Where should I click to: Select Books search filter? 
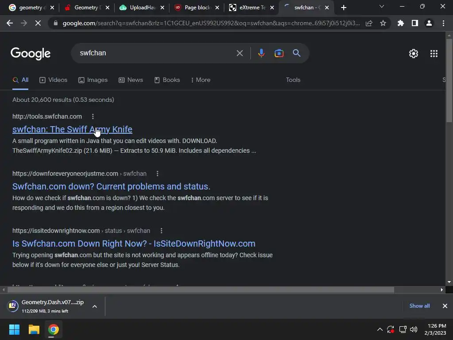pyautogui.click(x=167, y=80)
